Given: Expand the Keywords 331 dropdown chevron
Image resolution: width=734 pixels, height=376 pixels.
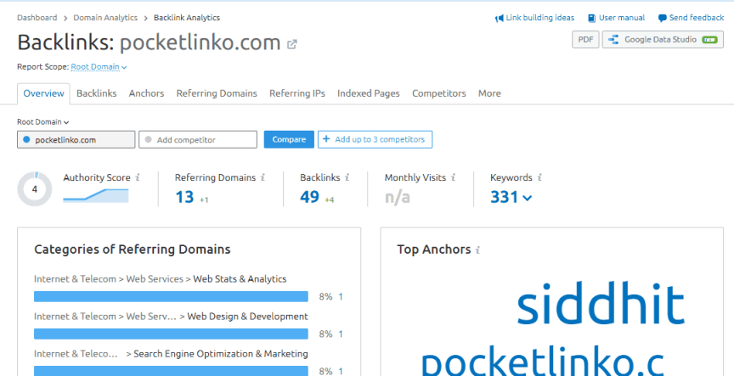Looking at the screenshot, I should [x=527, y=199].
